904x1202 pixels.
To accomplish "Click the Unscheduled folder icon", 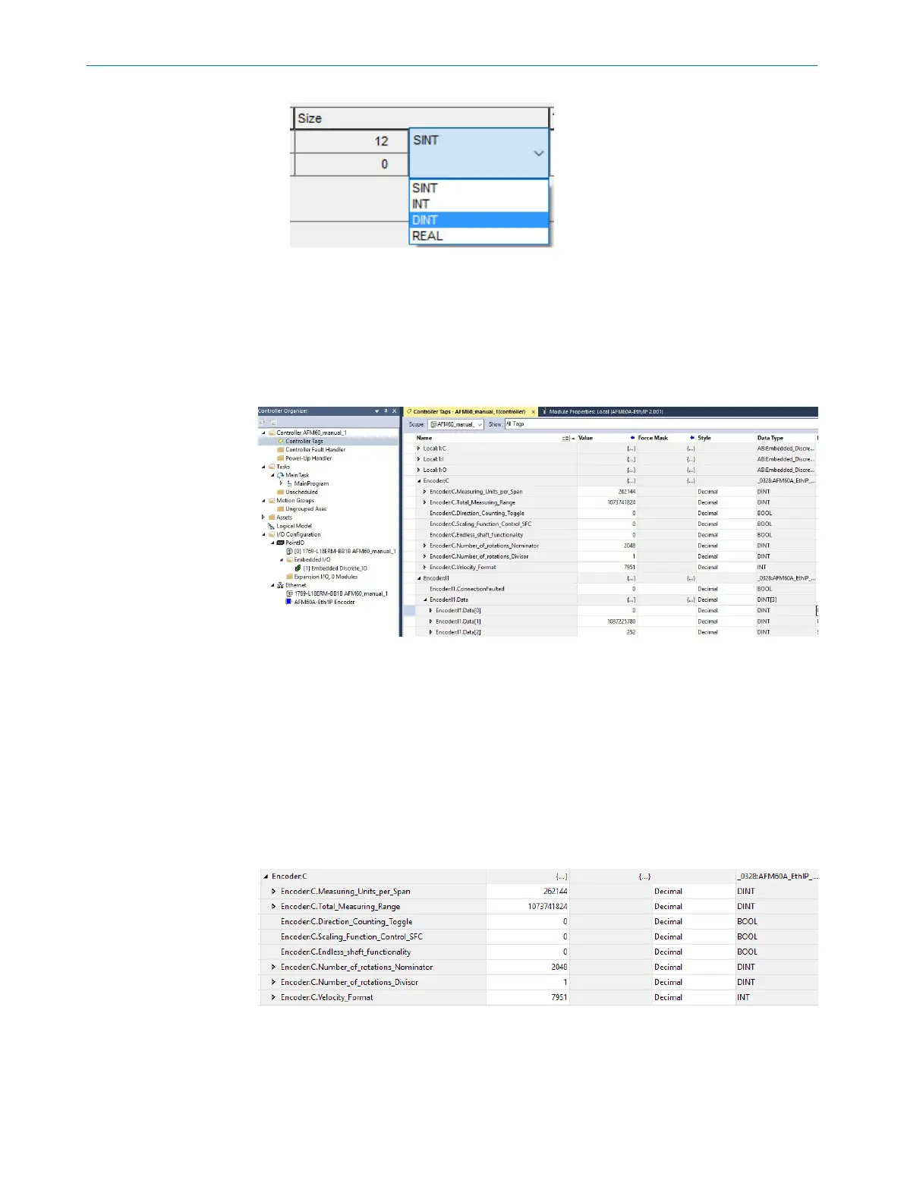I will (281, 492).
